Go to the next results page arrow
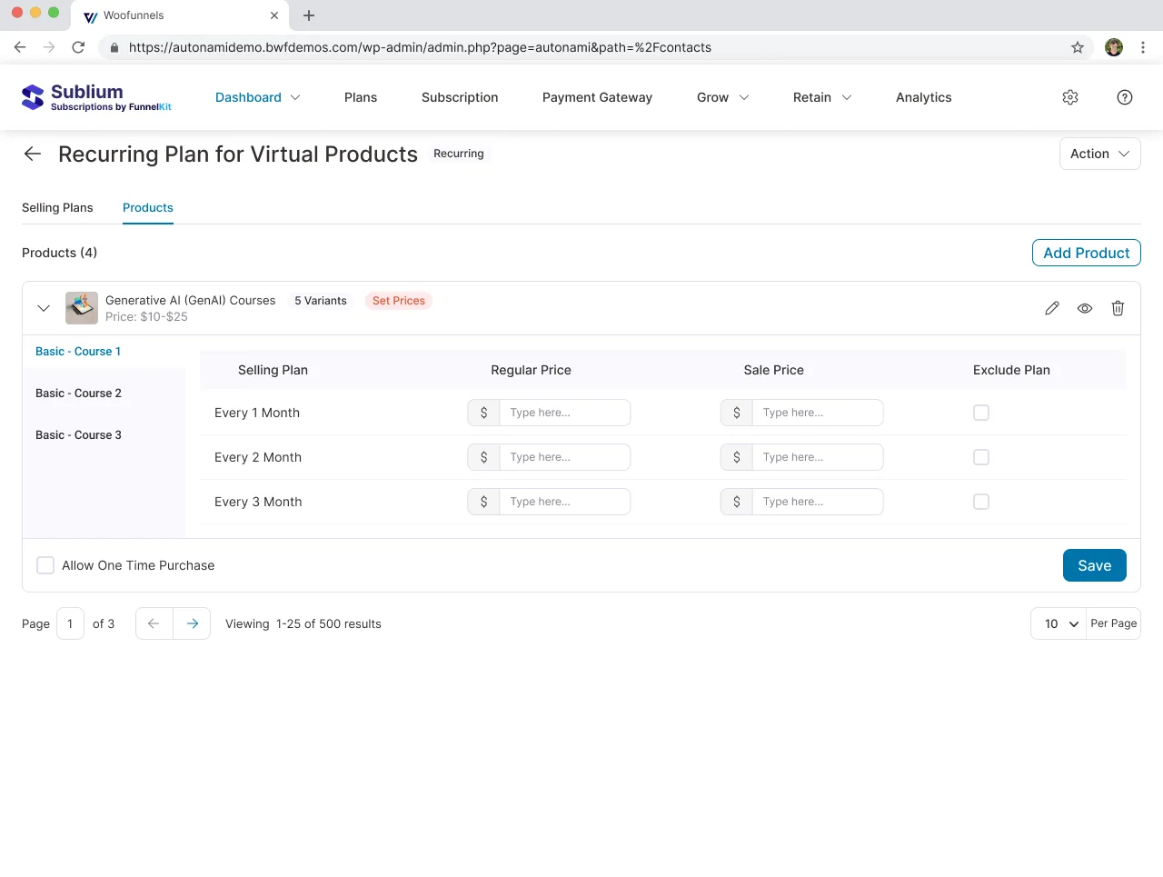The height and width of the screenshot is (877, 1163). tap(192, 623)
